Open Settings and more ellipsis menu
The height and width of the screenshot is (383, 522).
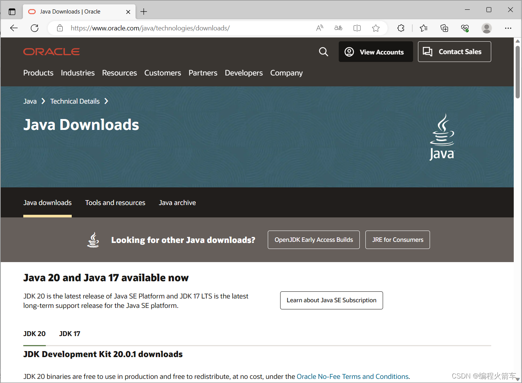point(508,28)
